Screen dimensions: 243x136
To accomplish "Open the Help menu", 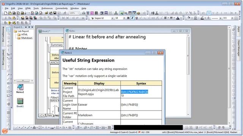I will pos(84,8).
